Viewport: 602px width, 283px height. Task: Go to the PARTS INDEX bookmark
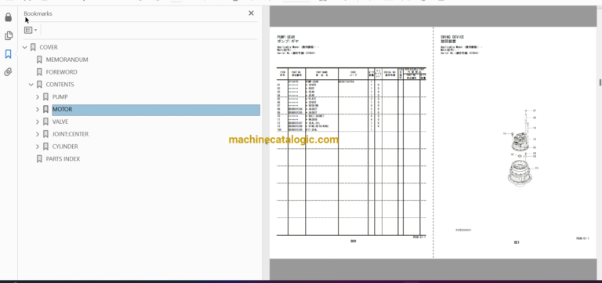(x=63, y=158)
